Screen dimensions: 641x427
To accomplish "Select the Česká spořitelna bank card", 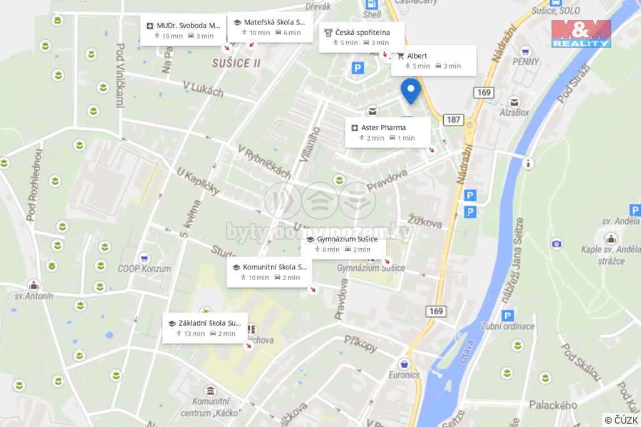I will point(362,37).
